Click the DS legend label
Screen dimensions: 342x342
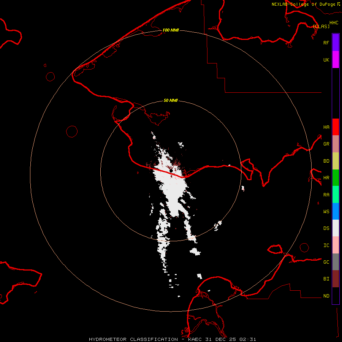pos(326,228)
